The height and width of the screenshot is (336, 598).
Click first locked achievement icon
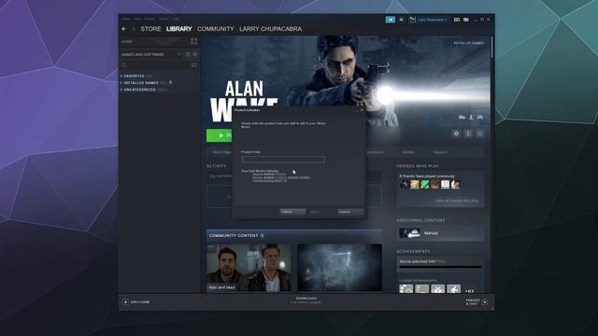(406, 289)
